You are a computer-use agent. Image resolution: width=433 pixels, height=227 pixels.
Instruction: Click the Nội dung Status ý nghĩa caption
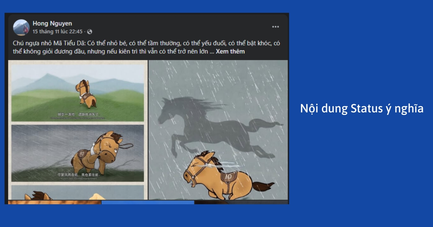(x=362, y=109)
